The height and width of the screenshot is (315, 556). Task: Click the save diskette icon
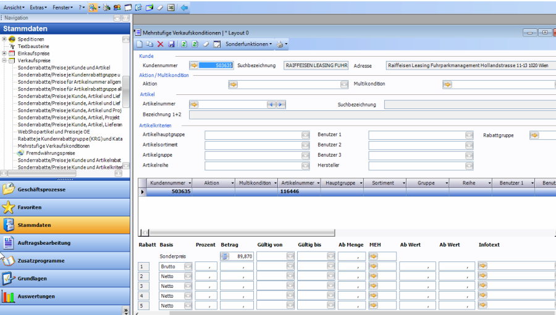pos(171,44)
